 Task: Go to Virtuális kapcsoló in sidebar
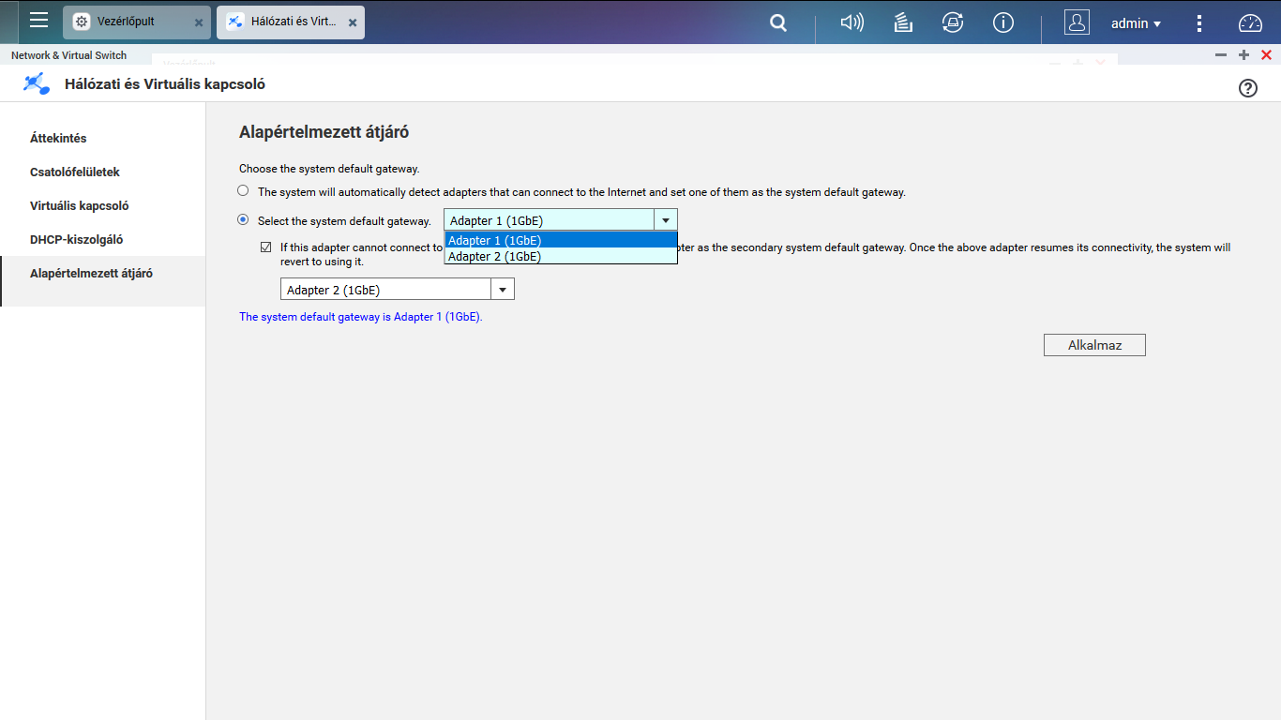pos(79,205)
